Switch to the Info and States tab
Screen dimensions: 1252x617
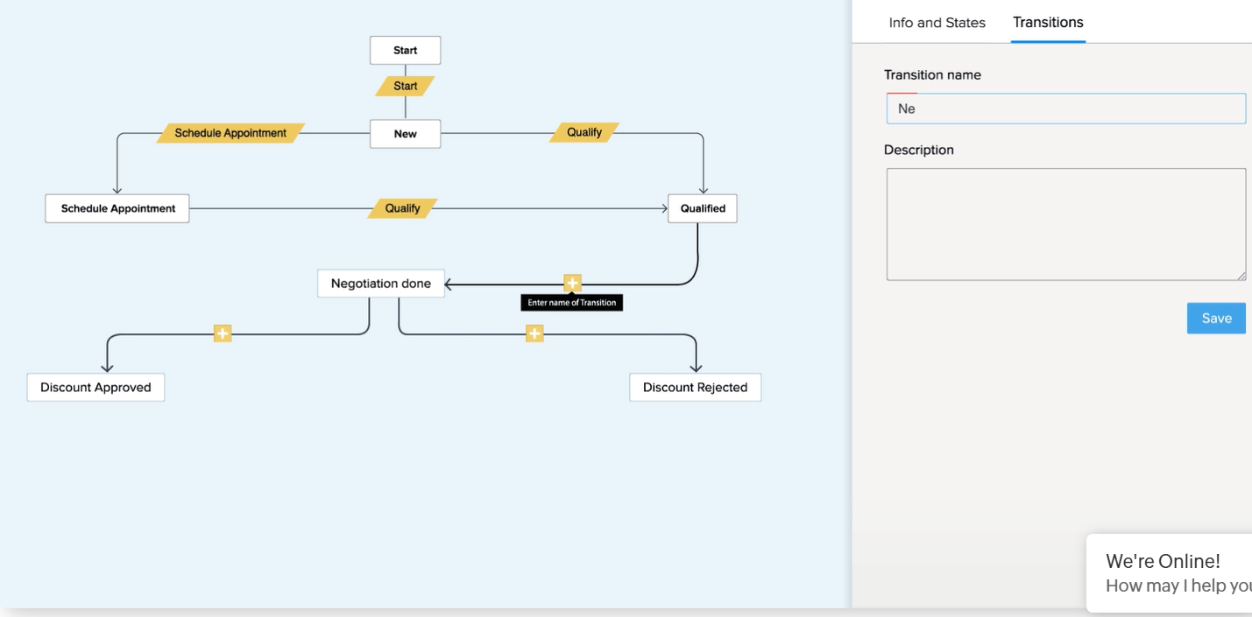[x=937, y=23]
